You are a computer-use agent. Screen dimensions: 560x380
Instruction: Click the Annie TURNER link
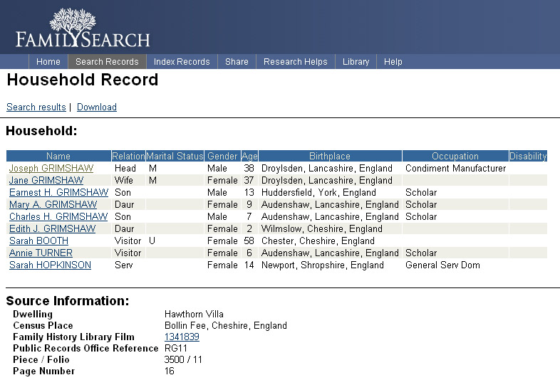pyautogui.click(x=41, y=253)
